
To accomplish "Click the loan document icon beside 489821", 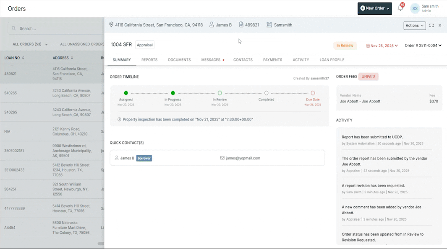I will 241,25.
